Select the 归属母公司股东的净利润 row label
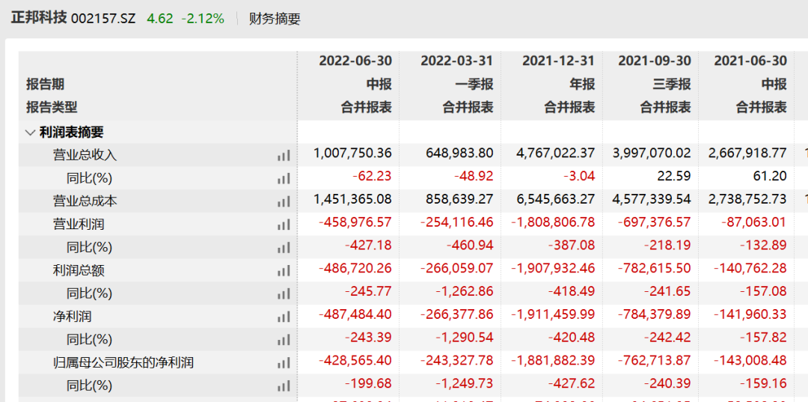This screenshot has width=808, height=402. (x=123, y=363)
